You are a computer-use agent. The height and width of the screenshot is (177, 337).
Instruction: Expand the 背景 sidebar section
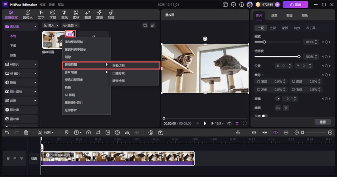21,101
